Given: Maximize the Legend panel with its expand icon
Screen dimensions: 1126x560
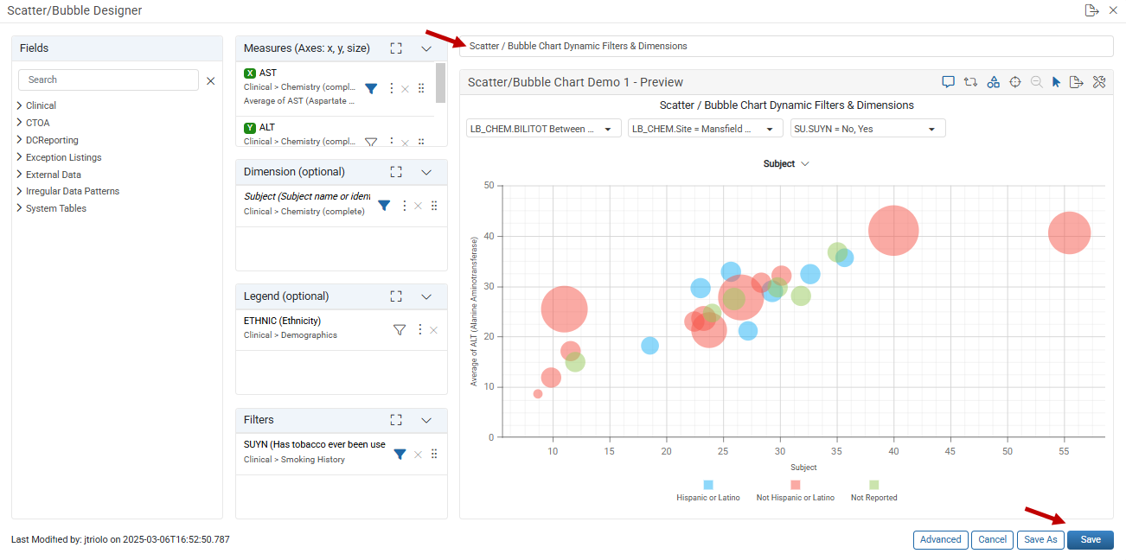Looking at the screenshot, I should [x=396, y=296].
